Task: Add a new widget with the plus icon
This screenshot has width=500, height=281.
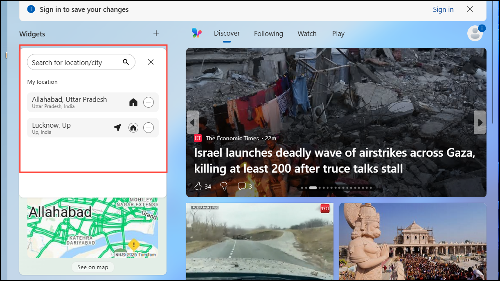Action: point(156,34)
